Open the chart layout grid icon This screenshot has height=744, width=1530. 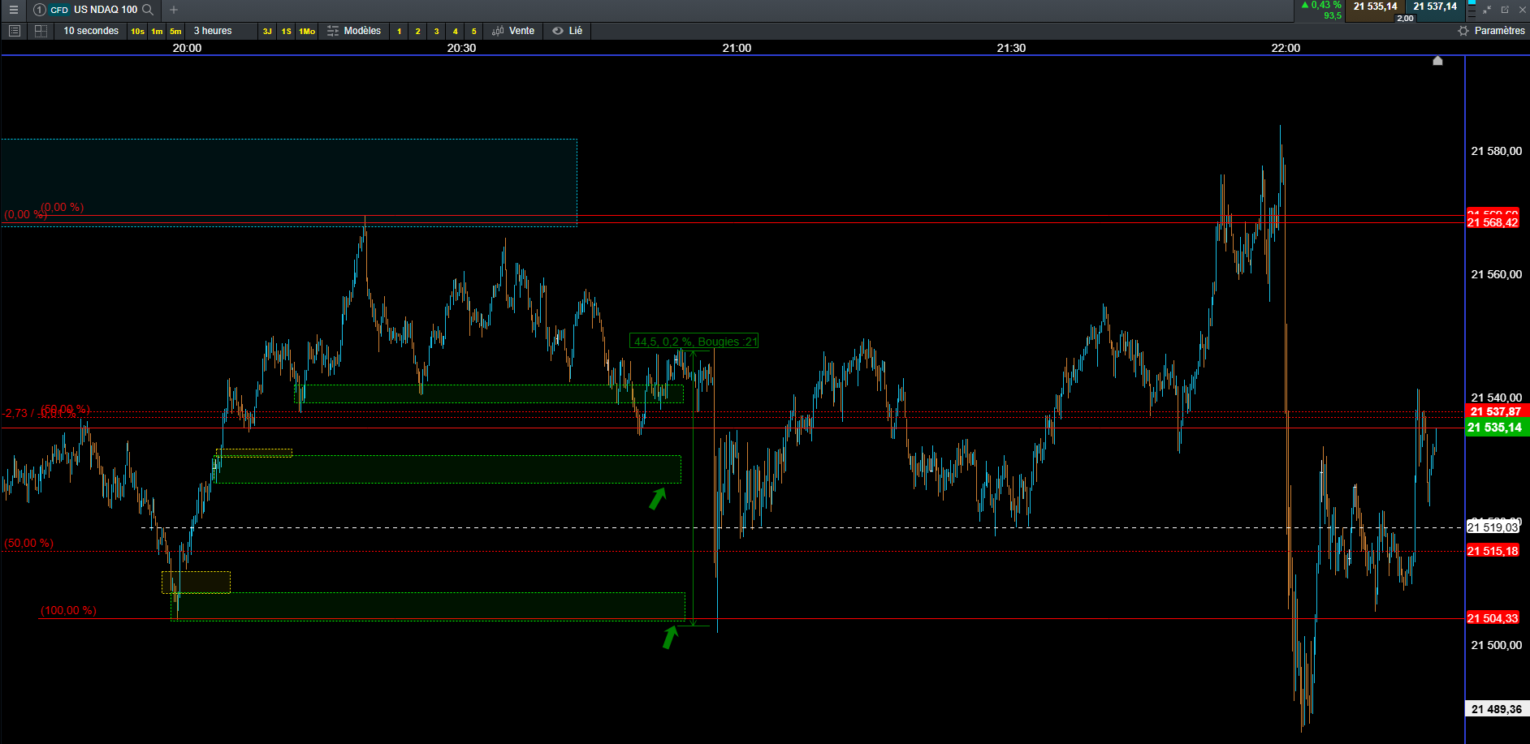pyautogui.click(x=41, y=31)
